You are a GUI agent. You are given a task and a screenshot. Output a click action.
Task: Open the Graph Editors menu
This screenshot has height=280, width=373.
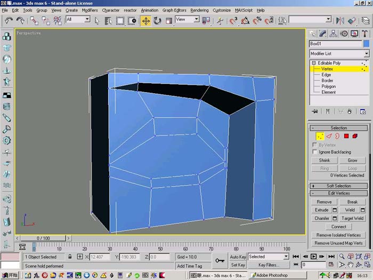pyautogui.click(x=174, y=10)
